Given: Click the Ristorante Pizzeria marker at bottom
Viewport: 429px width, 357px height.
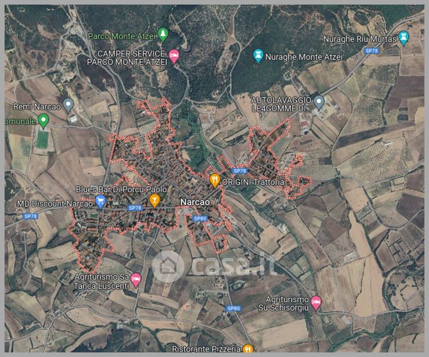Looking at the screenshot, I should click(x=248, y=349).
